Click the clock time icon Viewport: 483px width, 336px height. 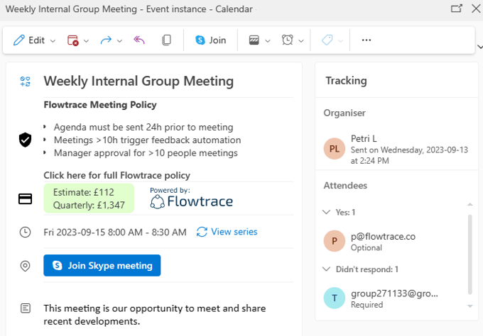pyautogui.click(x=26, y=232)
